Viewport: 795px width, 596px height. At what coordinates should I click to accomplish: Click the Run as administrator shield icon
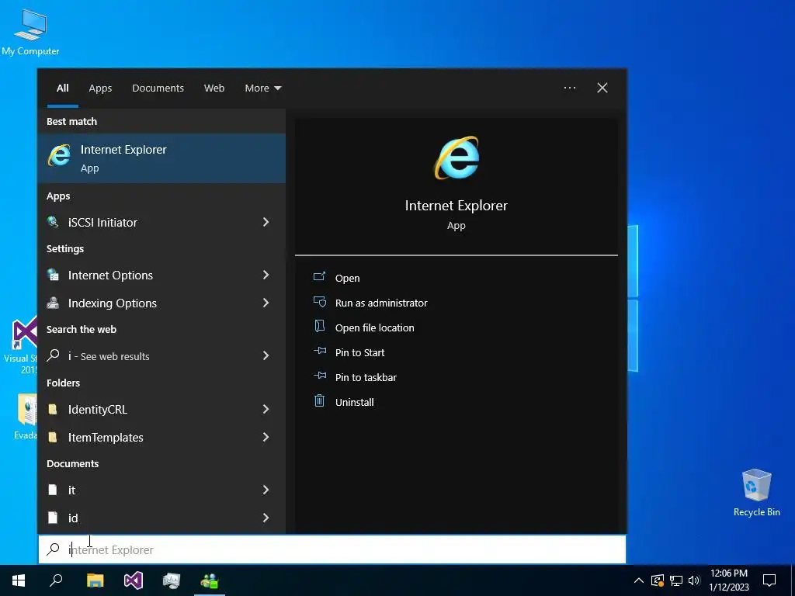(x=319, y=302)
